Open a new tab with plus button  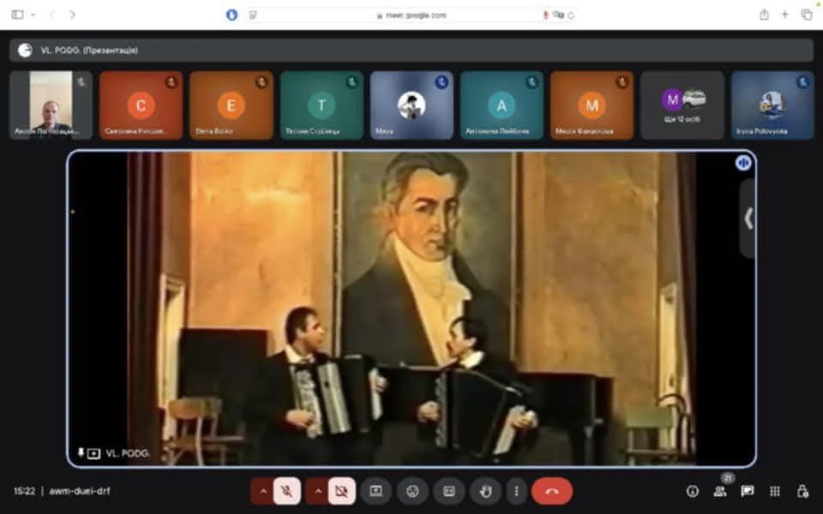click(x=784, y=15)
